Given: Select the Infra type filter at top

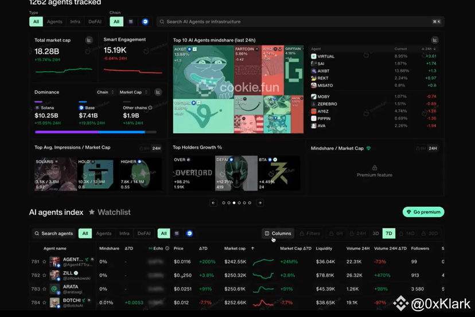Looking at the screenshot, I should (75, 22).
